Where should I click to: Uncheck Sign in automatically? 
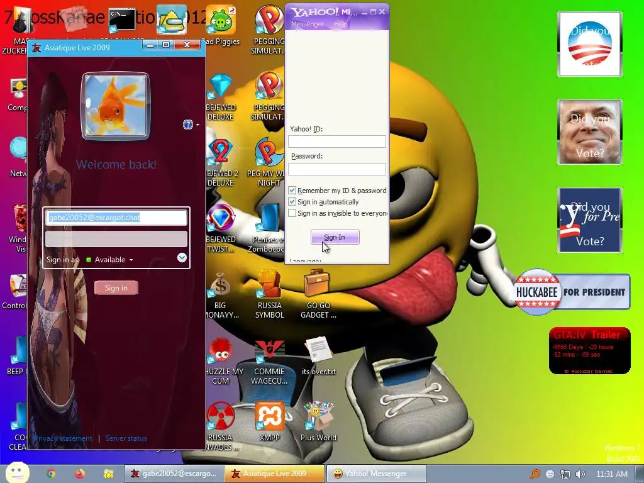click(x=292, y=202)
